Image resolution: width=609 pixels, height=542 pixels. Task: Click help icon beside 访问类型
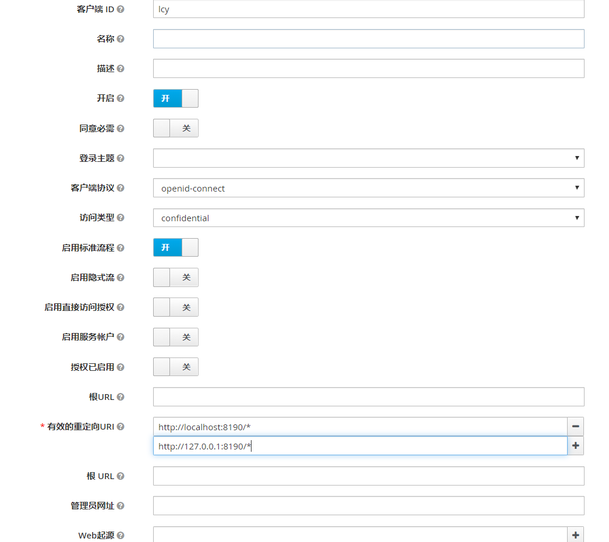121,218
